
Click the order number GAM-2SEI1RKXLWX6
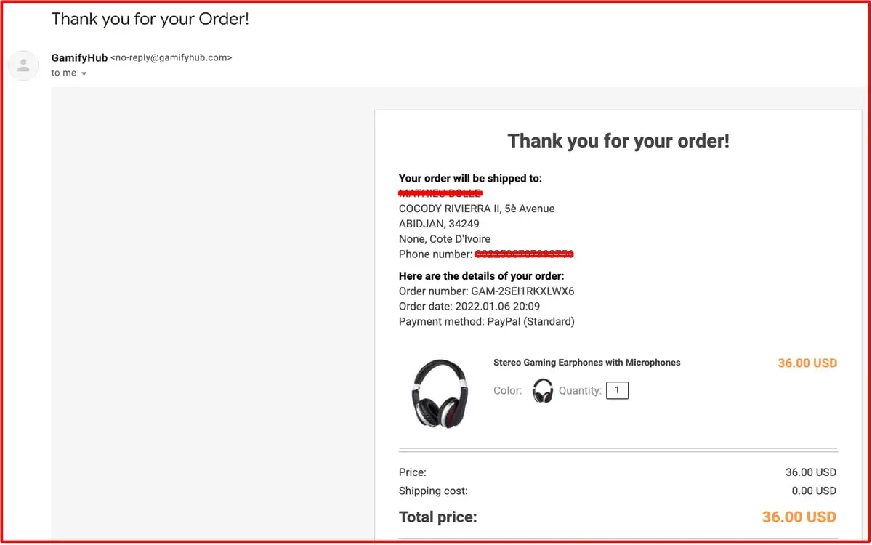click(x=522, y=291)
